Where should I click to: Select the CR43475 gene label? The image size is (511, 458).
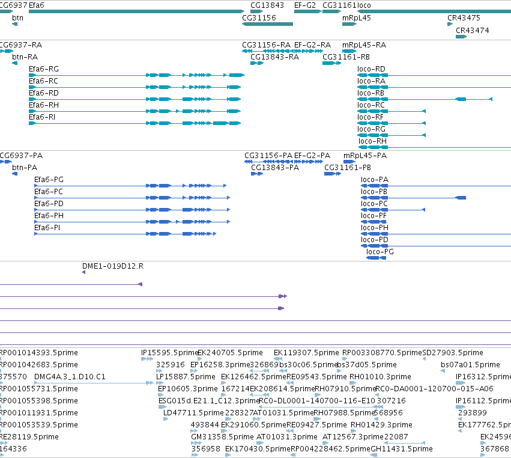click(x=464, y=18)
